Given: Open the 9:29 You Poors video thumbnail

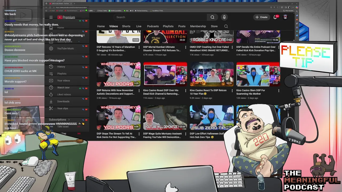Looking at the screenshot, I should coord(119,74).
